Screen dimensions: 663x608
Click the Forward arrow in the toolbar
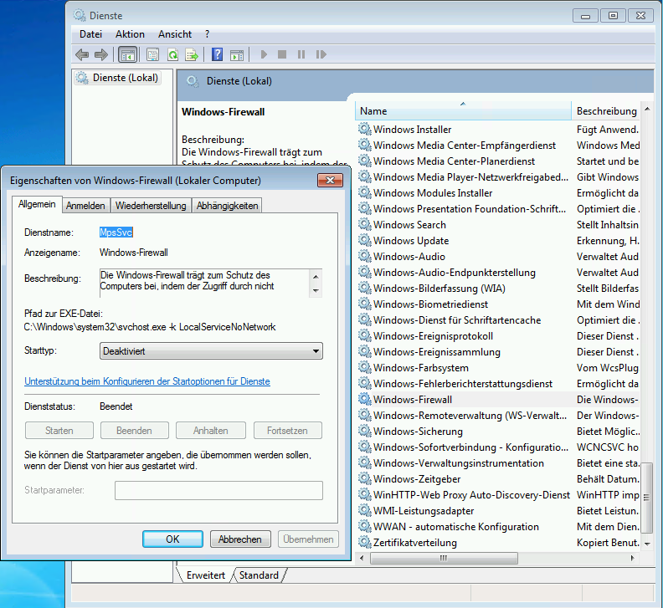tap(101, 54)
